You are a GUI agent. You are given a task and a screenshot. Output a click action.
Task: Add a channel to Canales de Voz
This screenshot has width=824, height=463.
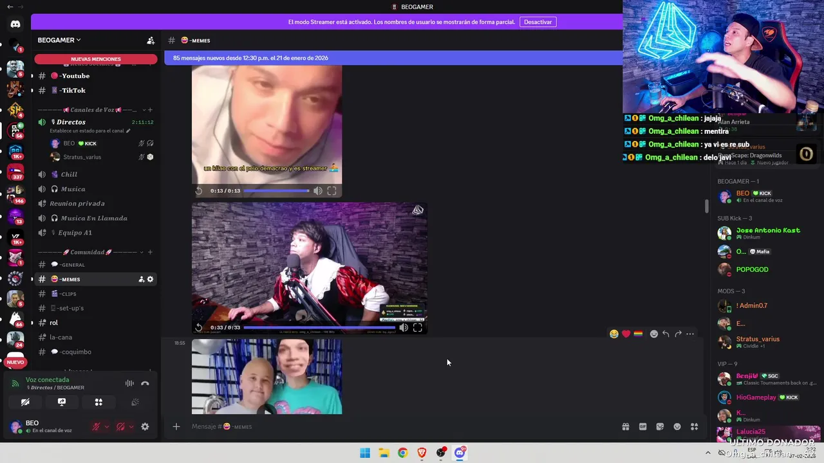pyautogui.click(x=151, y=110)
